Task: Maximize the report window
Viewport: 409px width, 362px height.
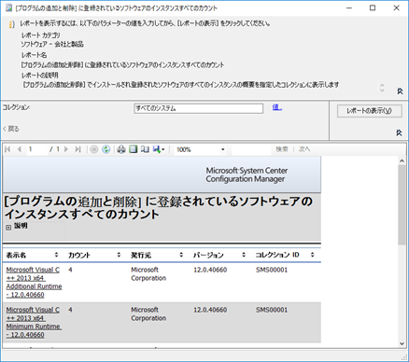Action: point(373,8)
